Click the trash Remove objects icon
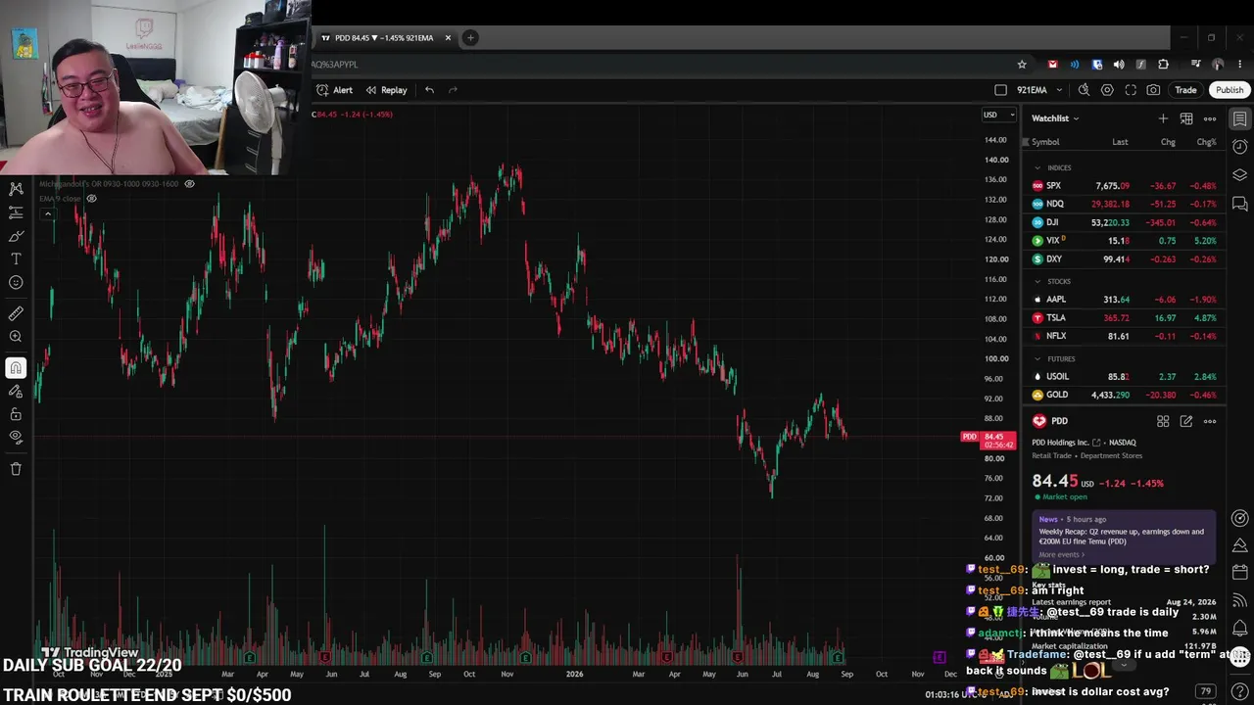The width and height of the screenshot is (1254, 705). click(16, 469)
